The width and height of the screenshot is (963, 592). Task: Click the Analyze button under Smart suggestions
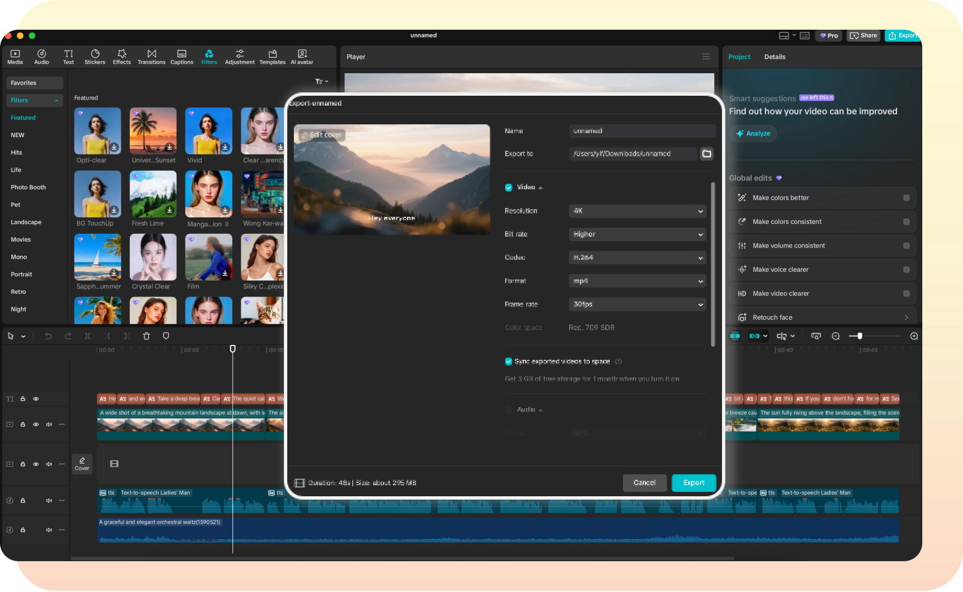[x=753, y=133]
